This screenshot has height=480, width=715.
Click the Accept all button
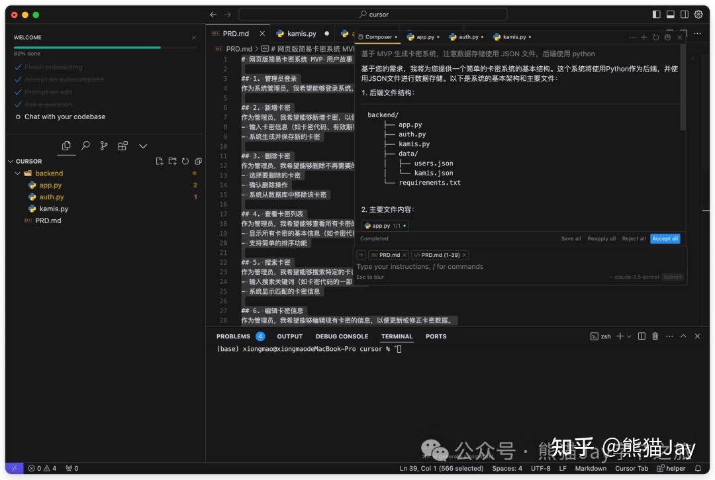click(665, 238)
